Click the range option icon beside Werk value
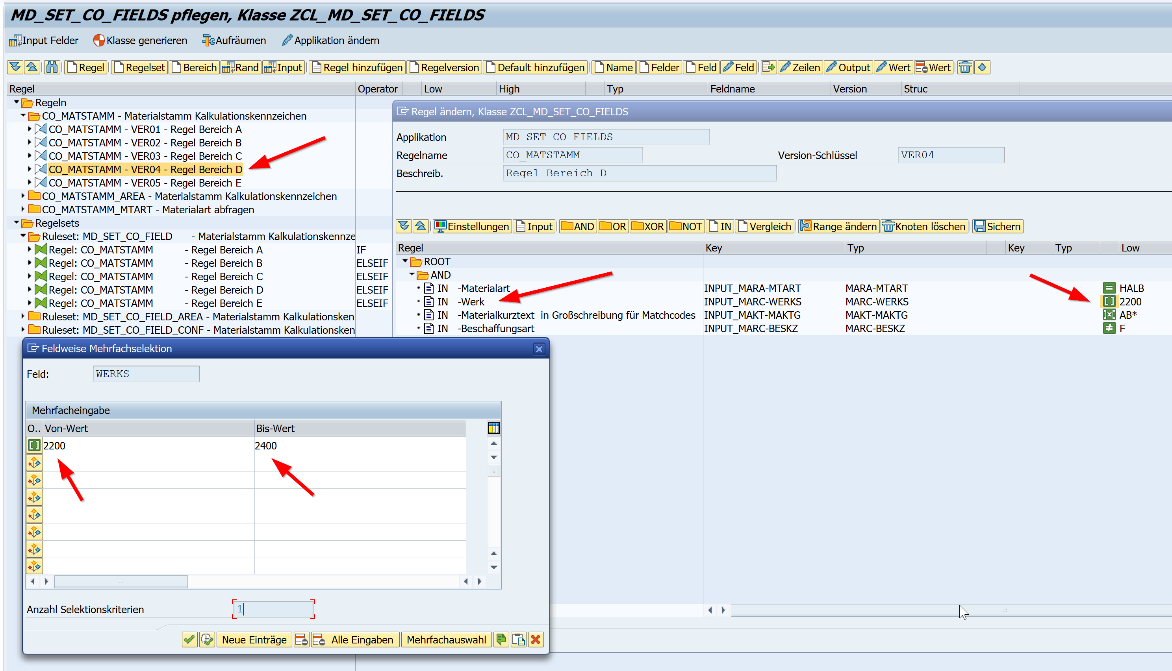Screen dimensions: 1172x671 point(1109,301)
